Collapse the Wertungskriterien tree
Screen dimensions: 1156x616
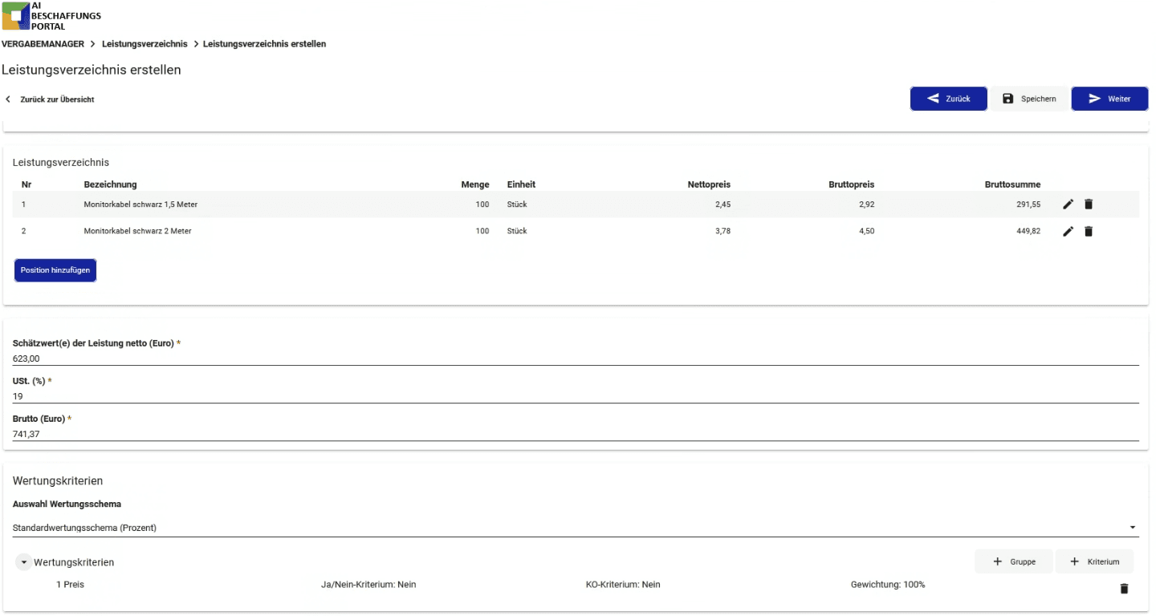point(24,562)
